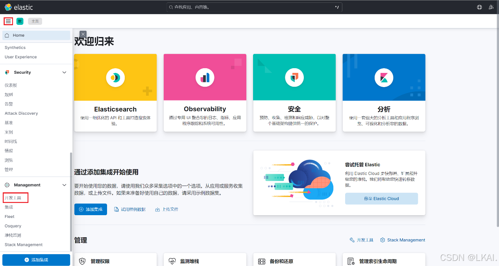Click the Security section header
Viewport: 499px width, 266px height.
[36, 73]
